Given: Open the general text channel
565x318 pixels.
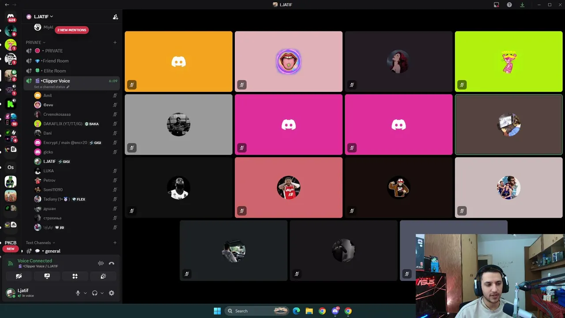Looking at the screenshot, I should [x=71, y=251].
